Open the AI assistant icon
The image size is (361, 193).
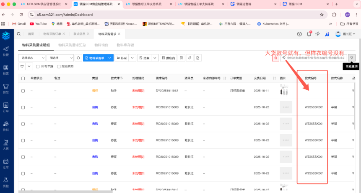pos(326,34)
